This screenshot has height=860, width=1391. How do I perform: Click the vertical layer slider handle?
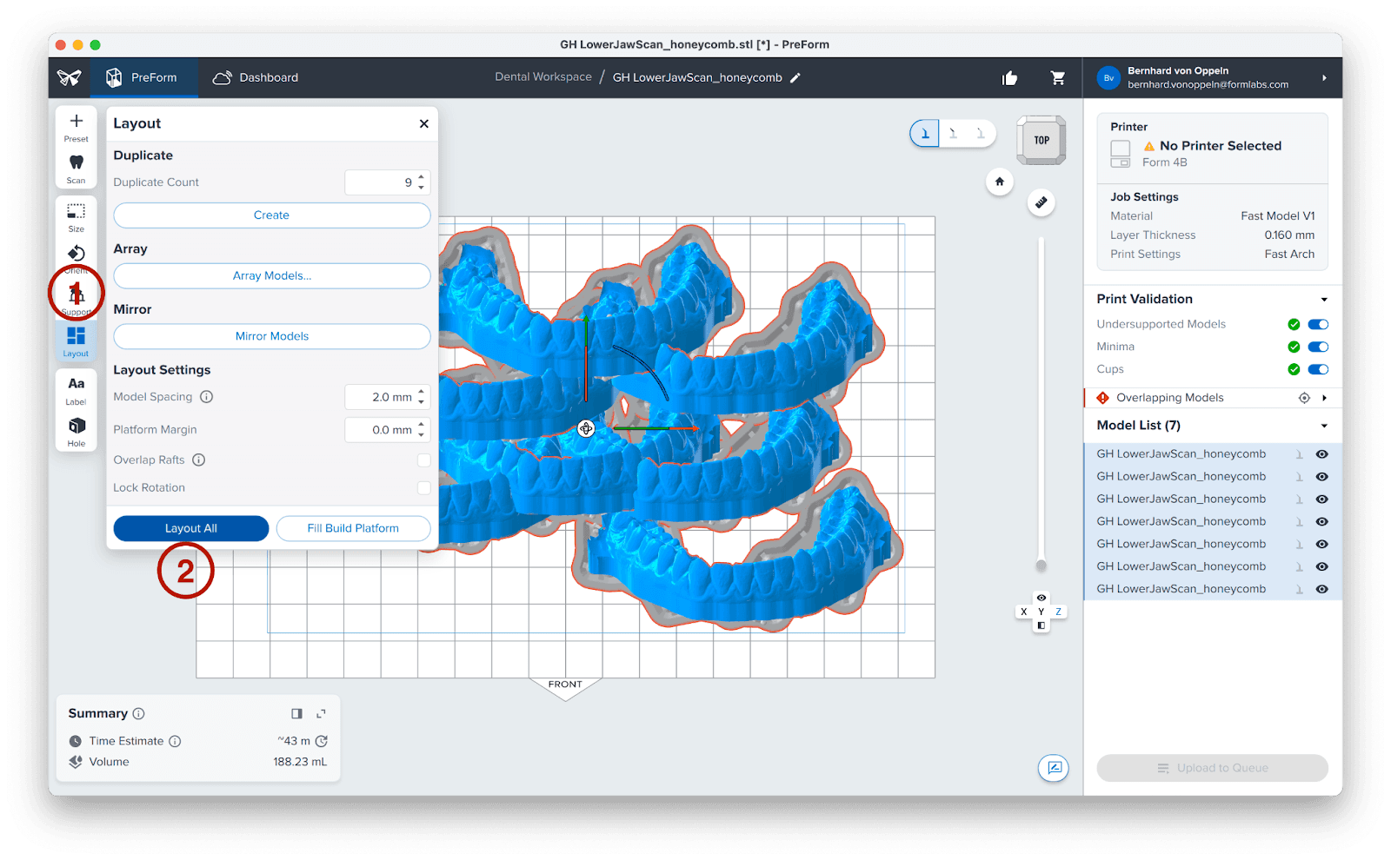tap(1041, 566)
